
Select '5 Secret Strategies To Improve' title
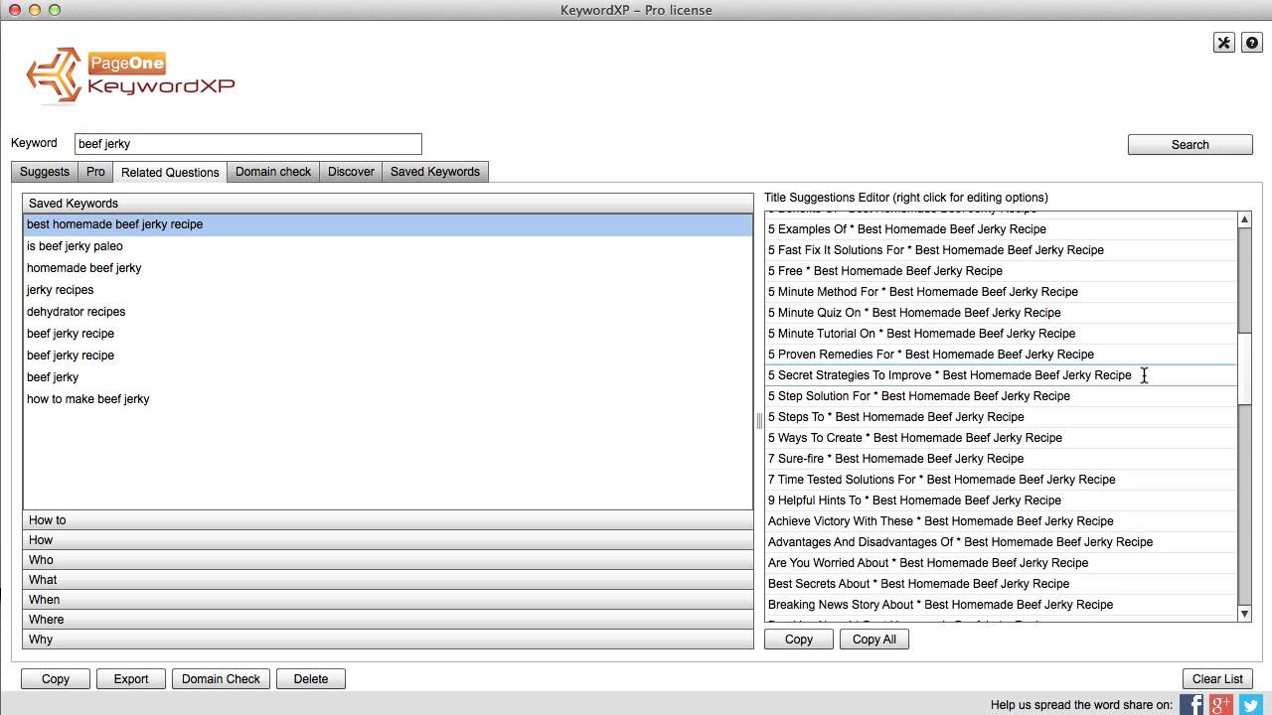coord(1001,375)
